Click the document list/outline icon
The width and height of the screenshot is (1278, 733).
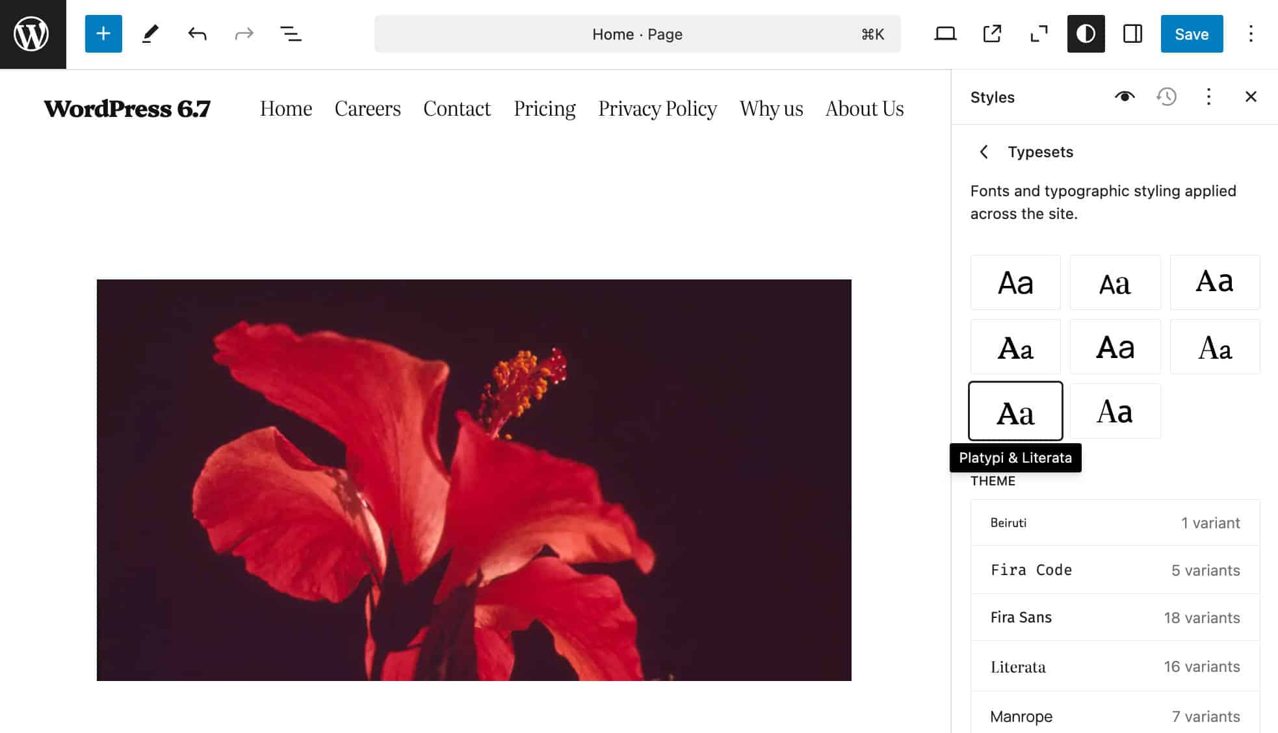291,34
